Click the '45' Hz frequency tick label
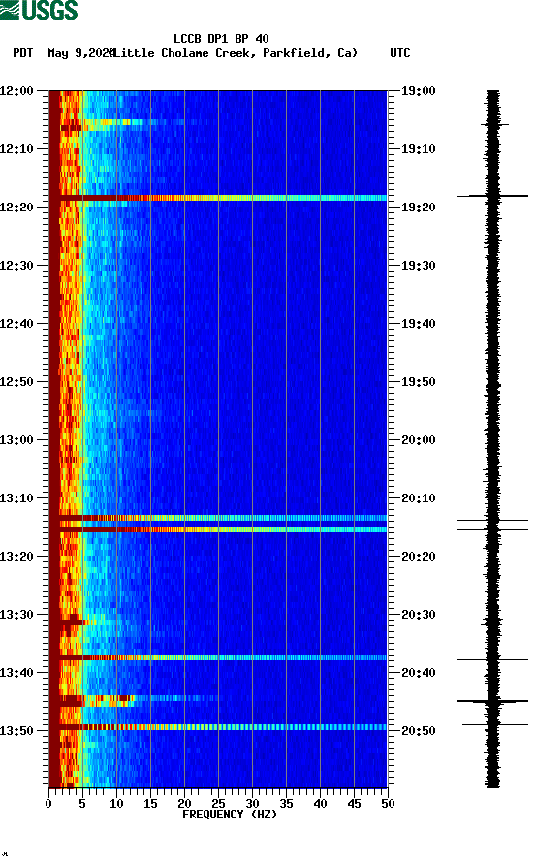 354,804
